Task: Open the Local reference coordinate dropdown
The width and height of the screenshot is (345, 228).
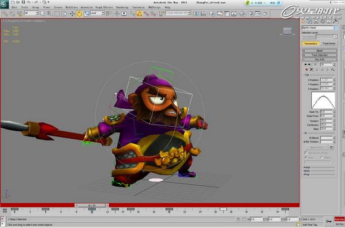Action: (x=97, y=13)
